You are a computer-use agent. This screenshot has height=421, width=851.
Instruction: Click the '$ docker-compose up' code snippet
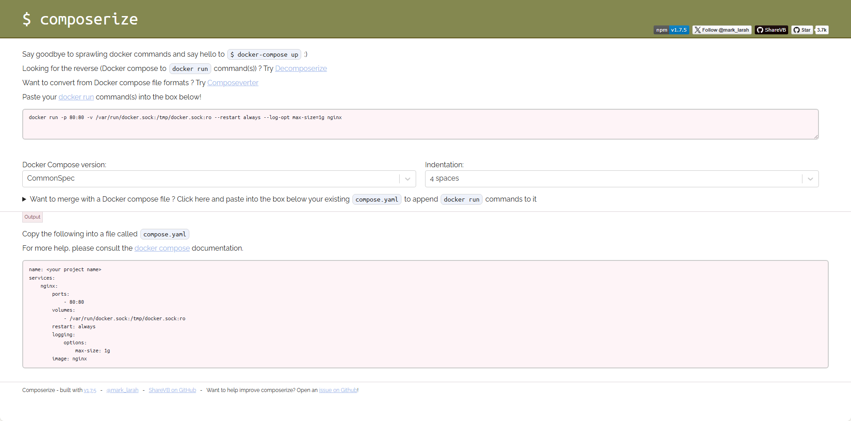[264, 54]
